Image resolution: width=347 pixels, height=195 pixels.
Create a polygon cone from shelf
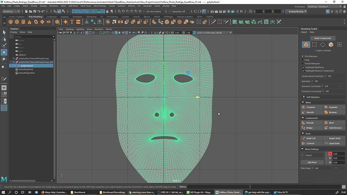[30, 22]
